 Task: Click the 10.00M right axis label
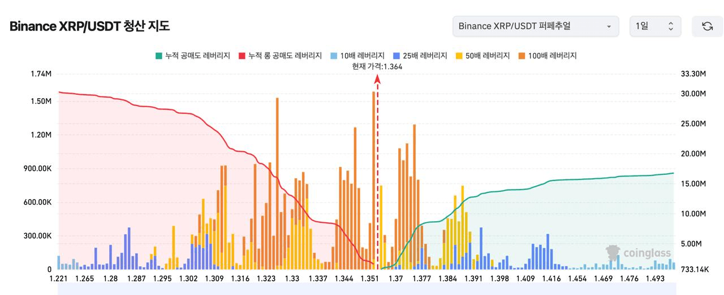click(693, 214)
